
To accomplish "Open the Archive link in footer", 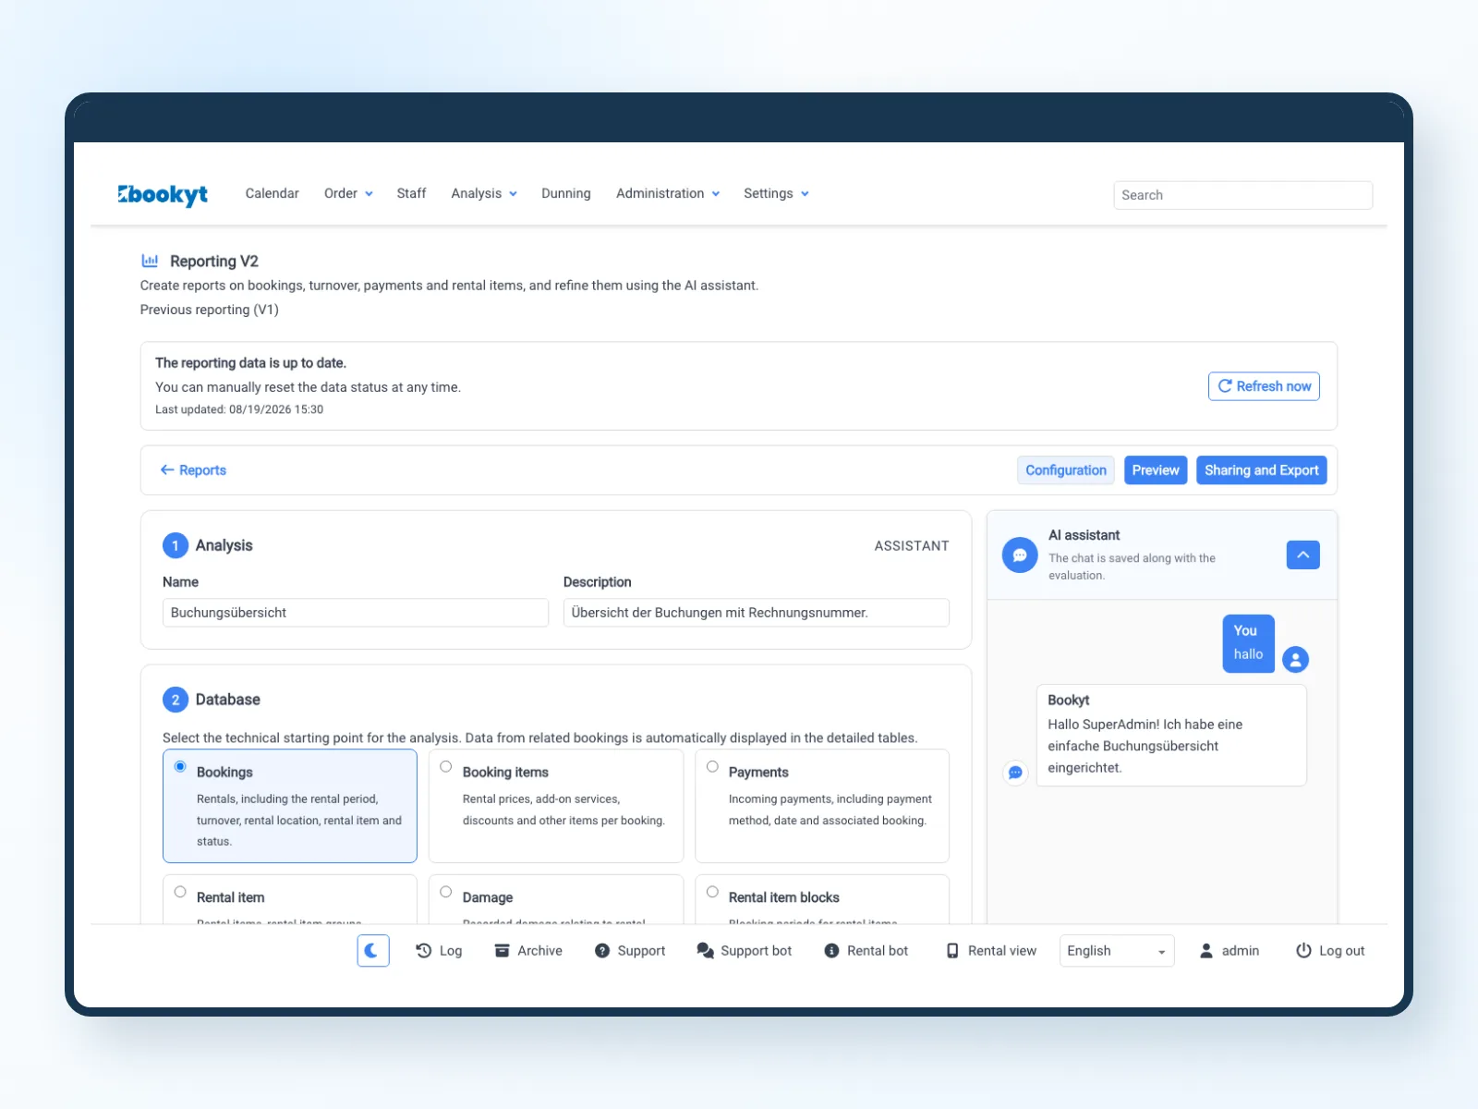I will [528, 950].
